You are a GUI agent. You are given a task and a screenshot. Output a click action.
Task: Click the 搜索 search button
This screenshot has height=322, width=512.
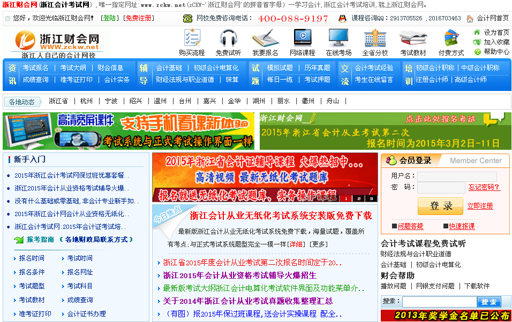click(x=488, y=302)
